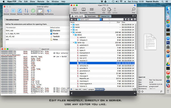Open Actions preferences pane

click(x=33, y=12)
